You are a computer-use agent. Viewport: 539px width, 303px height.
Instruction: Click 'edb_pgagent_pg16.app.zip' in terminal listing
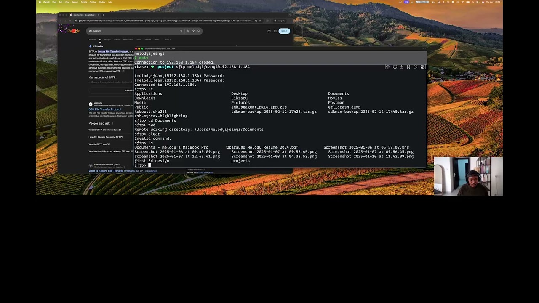pos(259,107)
